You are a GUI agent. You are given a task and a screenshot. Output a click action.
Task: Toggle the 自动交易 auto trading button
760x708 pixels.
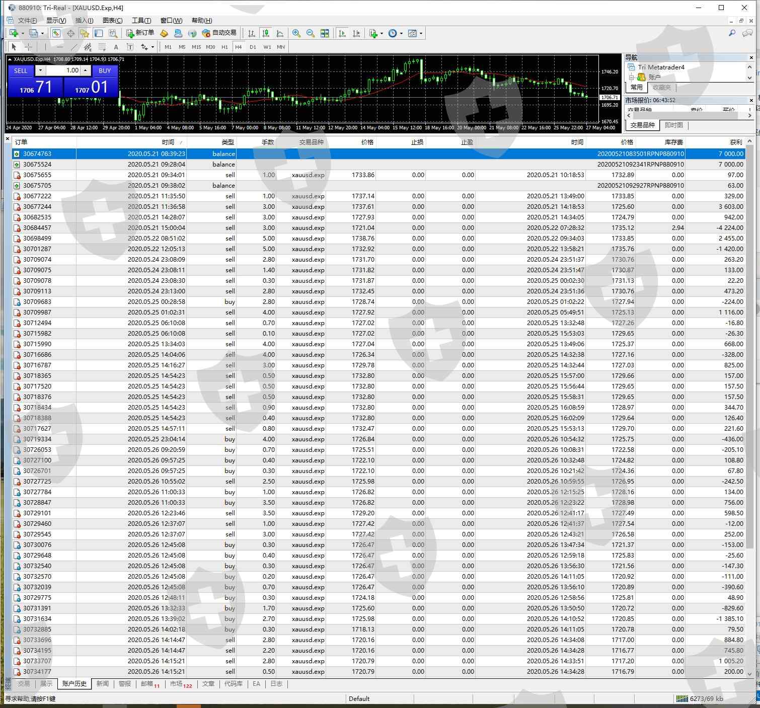point(219,33)
